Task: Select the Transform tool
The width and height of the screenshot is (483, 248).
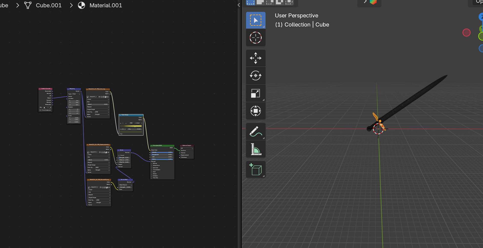Action: pos(256,111)
